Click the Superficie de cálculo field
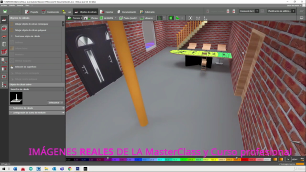Viewport: 306px width, 172px height. coord(37,89)
